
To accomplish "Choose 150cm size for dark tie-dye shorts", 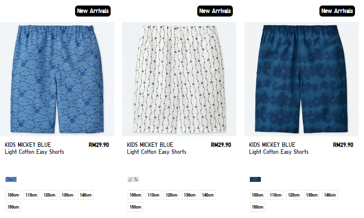I will click(257, 207).
